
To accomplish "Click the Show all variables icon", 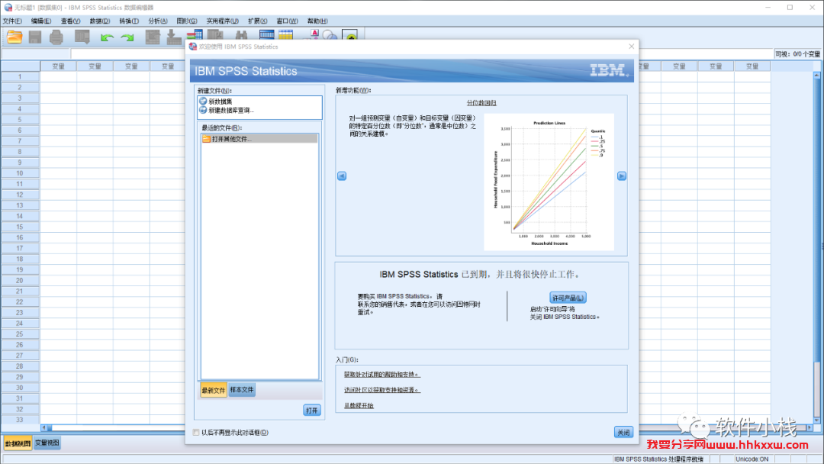I will [x=350, y=35].
